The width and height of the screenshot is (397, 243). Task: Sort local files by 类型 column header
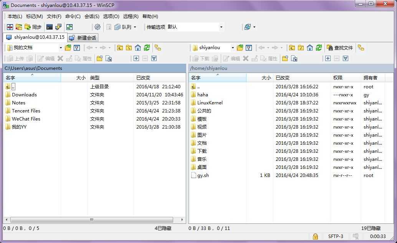[x=111, y=78]
